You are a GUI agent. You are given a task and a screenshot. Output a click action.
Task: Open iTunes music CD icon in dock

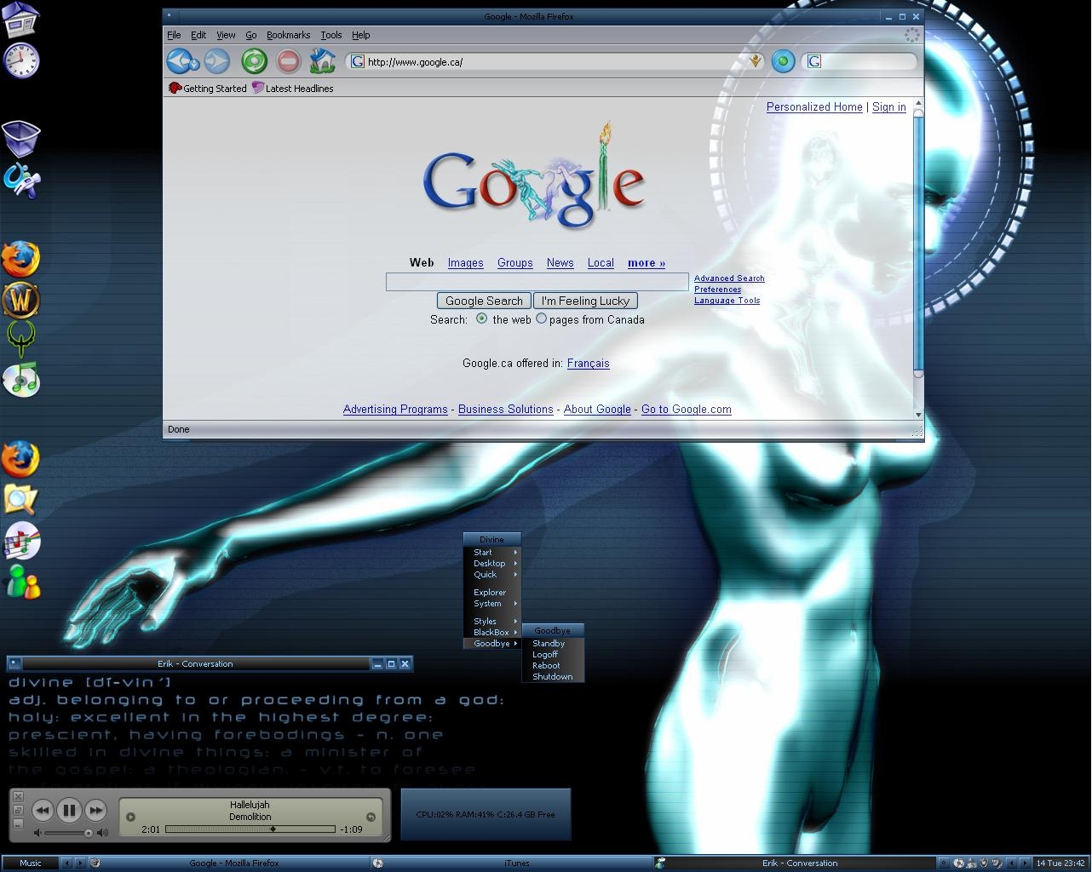[x=22, y=380]
